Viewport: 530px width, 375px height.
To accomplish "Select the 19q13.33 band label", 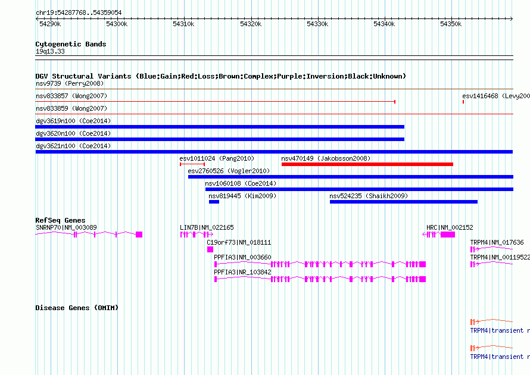I will click(x=50, y=51).
